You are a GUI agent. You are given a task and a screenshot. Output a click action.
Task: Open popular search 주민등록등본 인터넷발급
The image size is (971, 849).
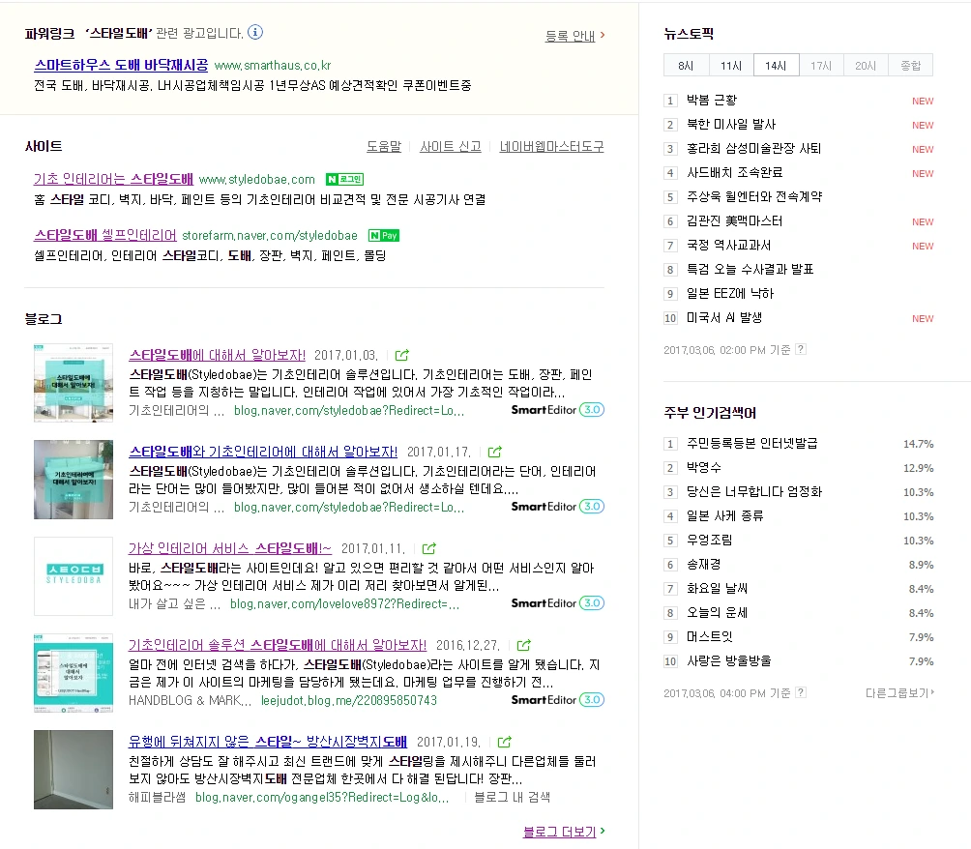751,444
